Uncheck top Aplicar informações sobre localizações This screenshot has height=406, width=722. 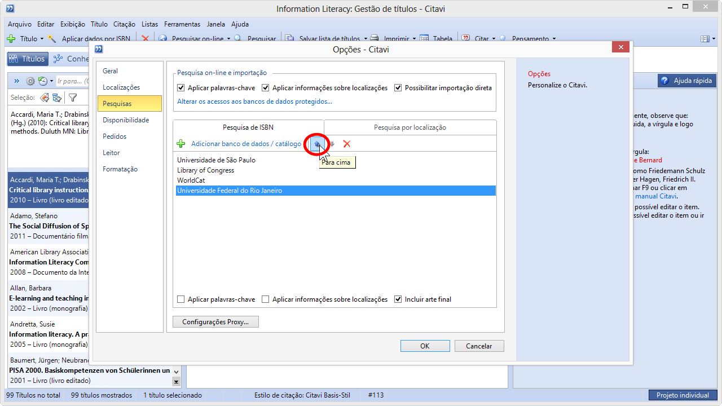(266, 88)
